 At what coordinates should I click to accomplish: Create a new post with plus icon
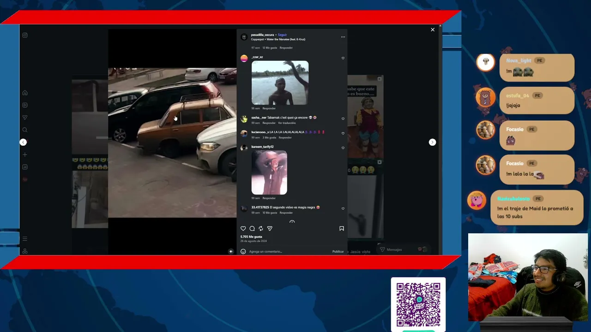25,154
